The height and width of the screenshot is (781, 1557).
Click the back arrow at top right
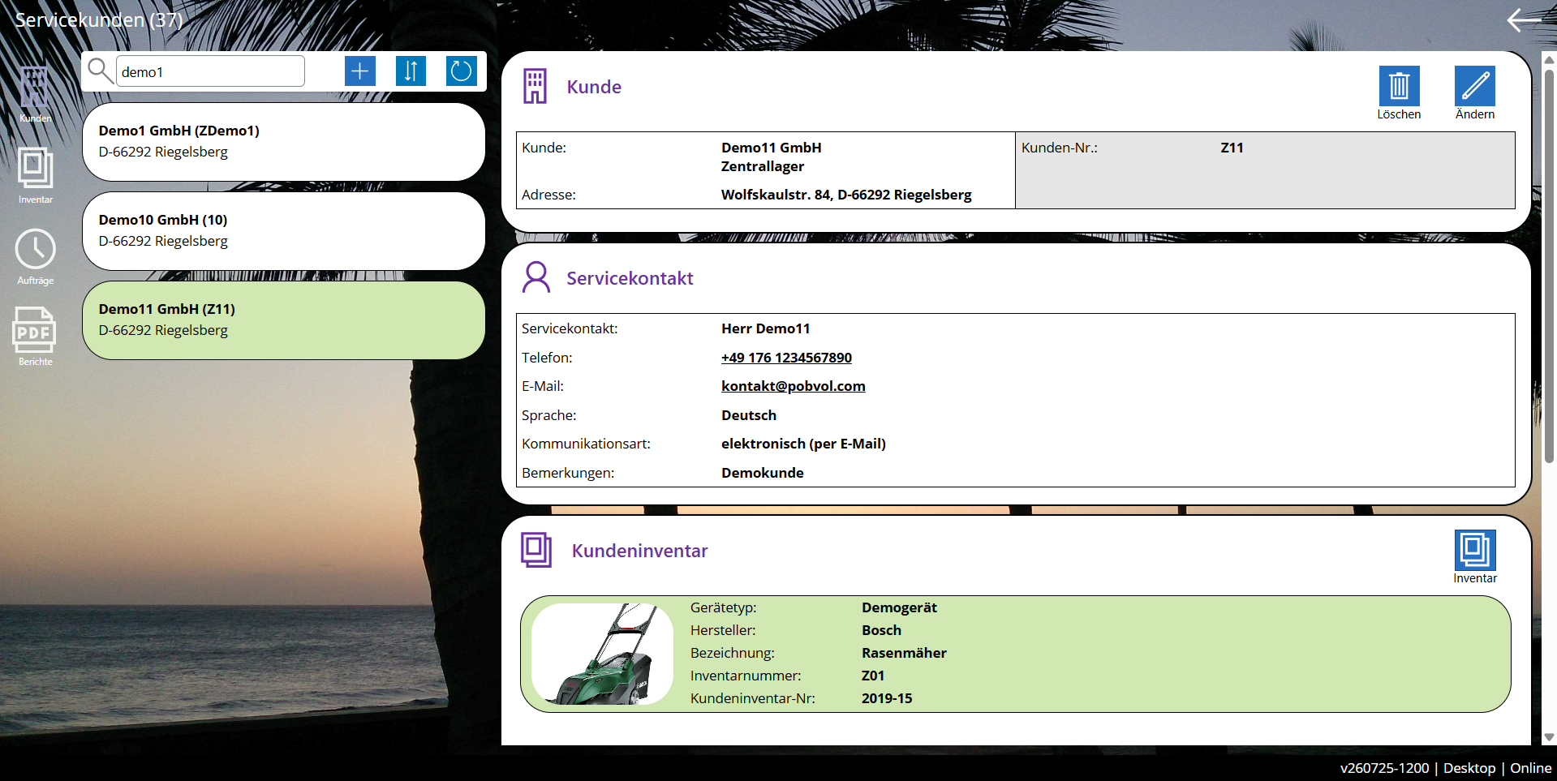pyautogui.click(x=1525, y=19)
